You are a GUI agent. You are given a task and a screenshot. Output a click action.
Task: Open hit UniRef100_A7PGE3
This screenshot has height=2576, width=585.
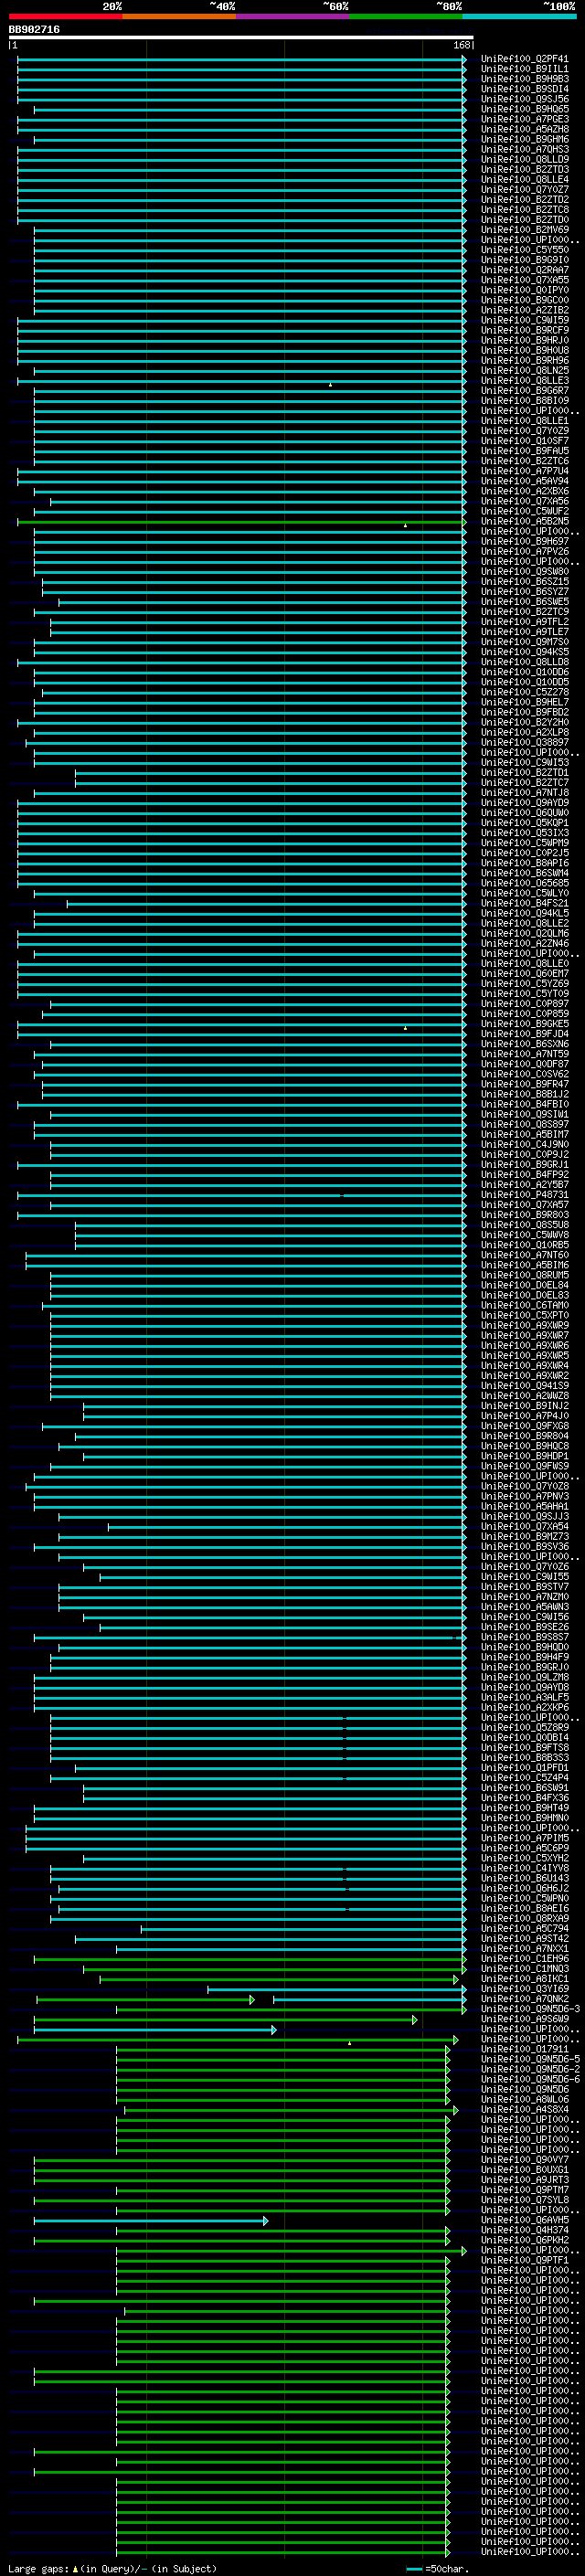[525, 119]
